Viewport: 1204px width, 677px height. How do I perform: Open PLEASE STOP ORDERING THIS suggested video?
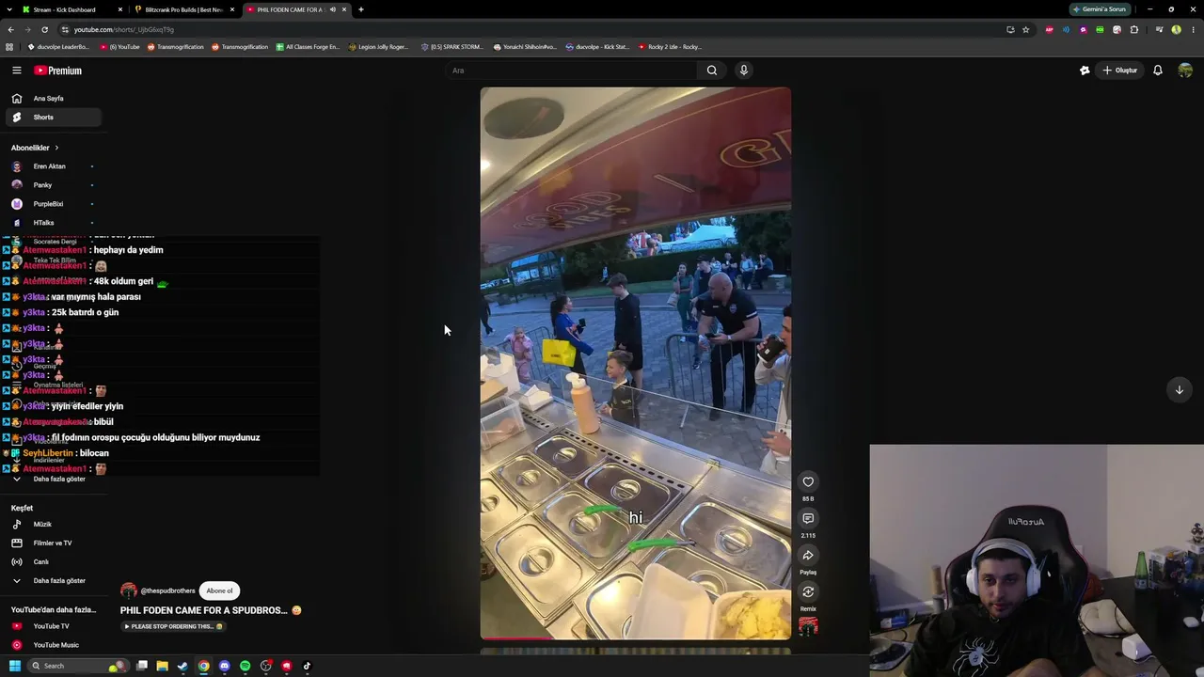click(x=174, y=626)
